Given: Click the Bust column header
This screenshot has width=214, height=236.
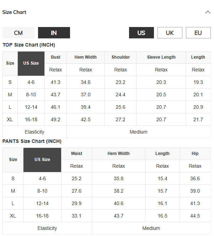Looking at the screenshot, I should tap(55, 57).
